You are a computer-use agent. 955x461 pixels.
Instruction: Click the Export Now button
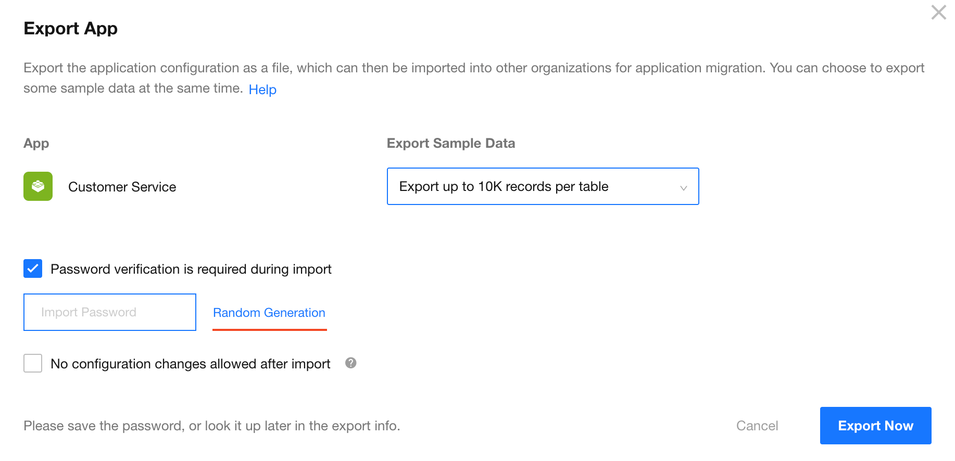click(875, 426)
